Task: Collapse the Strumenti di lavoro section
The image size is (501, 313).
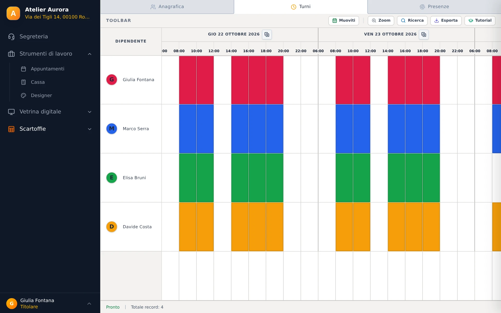Action: [90, 54]
